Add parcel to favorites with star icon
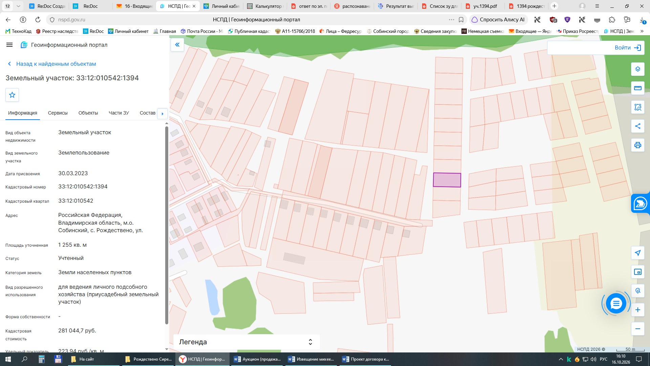Viewport: 650px width, 366px height. click(x=12, y=95)
